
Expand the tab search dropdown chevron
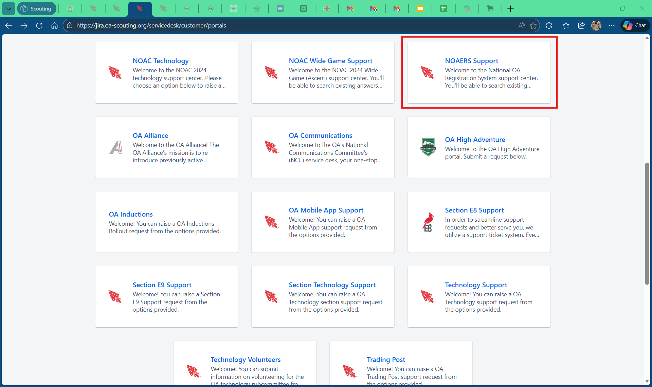[x=8, y=9]
